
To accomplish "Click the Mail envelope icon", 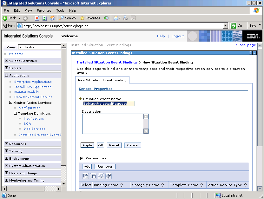I will (x=116, y=18).
